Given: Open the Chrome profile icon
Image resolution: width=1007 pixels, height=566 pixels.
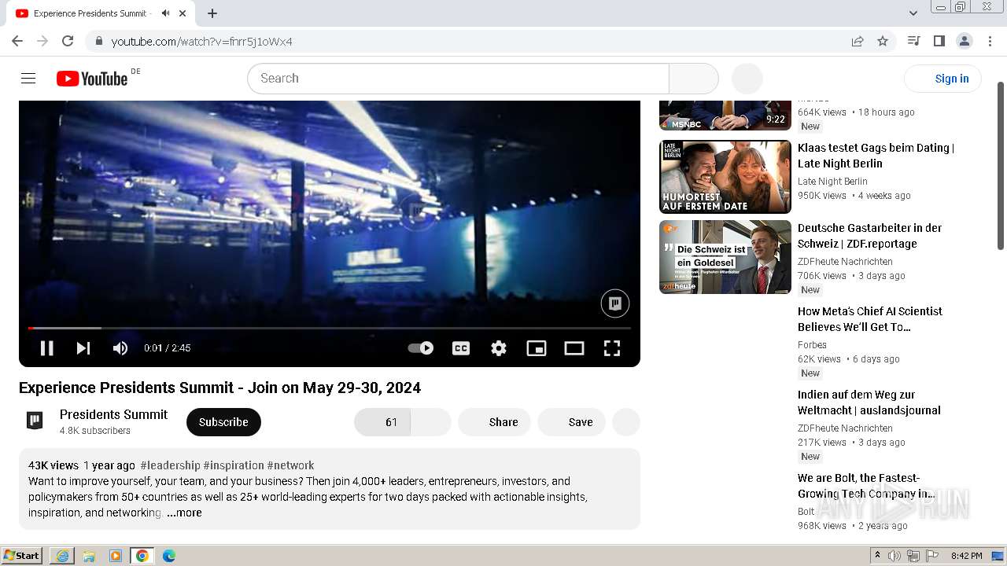Looking at the screenshot, I should coord(964,41).
